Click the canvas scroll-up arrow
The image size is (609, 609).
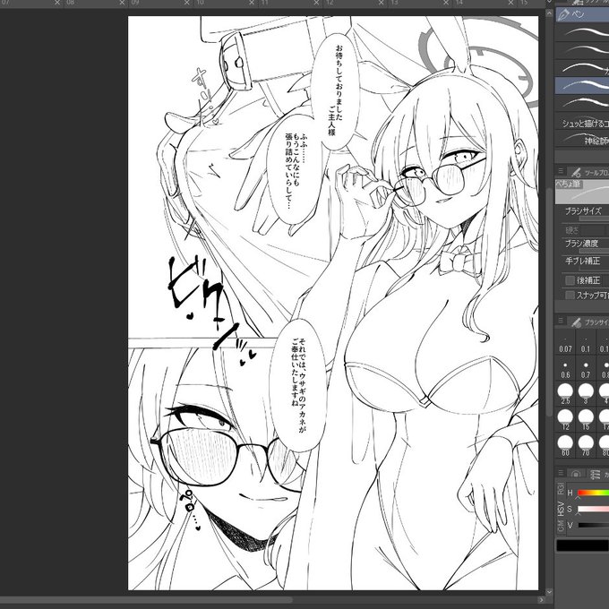coord(549,13)
